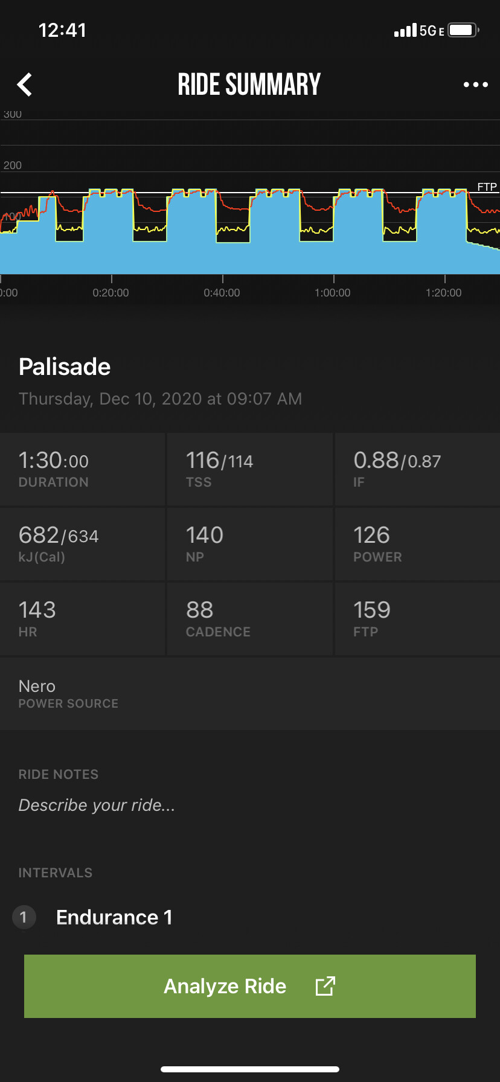
Task: Tap the Palisade ride title
Action: (65, 367)
